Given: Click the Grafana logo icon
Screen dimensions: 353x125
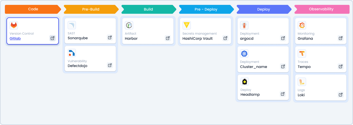Looking at the screenshot, I should coord(302,25).
